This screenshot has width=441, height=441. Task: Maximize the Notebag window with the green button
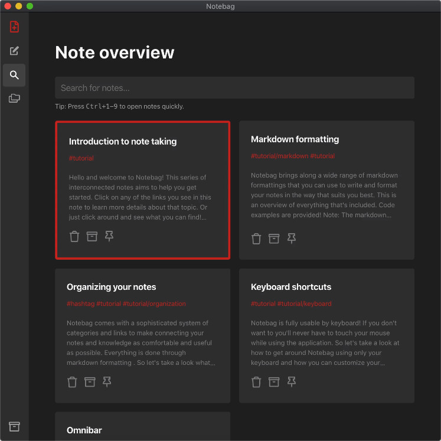(x=30, y=6)
